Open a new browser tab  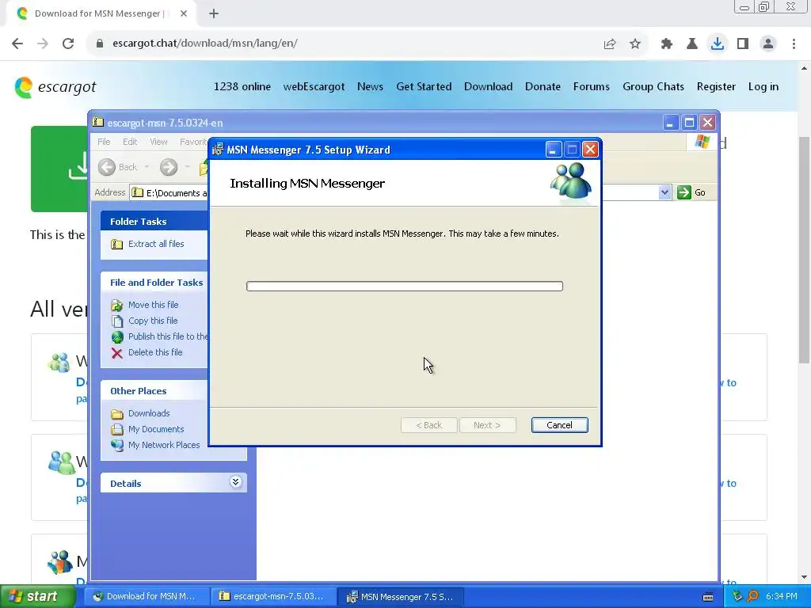click(214, 13)
